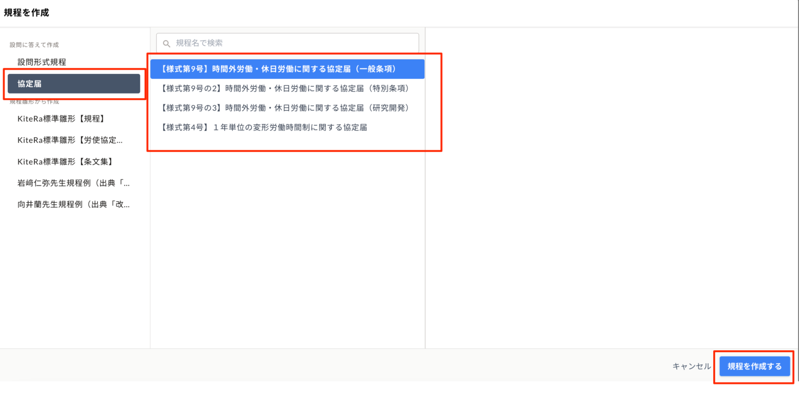Image resolution: width=799 pixels, height=397 pixels.
Task: Open 岩﨑仁弥先生規程例 template category
Action: pos(73,183)
